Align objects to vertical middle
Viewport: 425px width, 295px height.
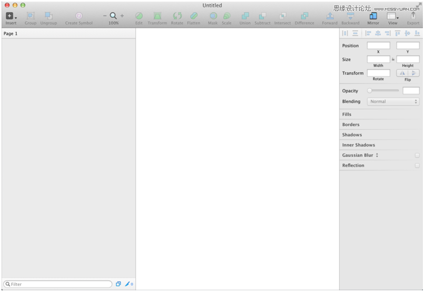click(x=408, y=33)
